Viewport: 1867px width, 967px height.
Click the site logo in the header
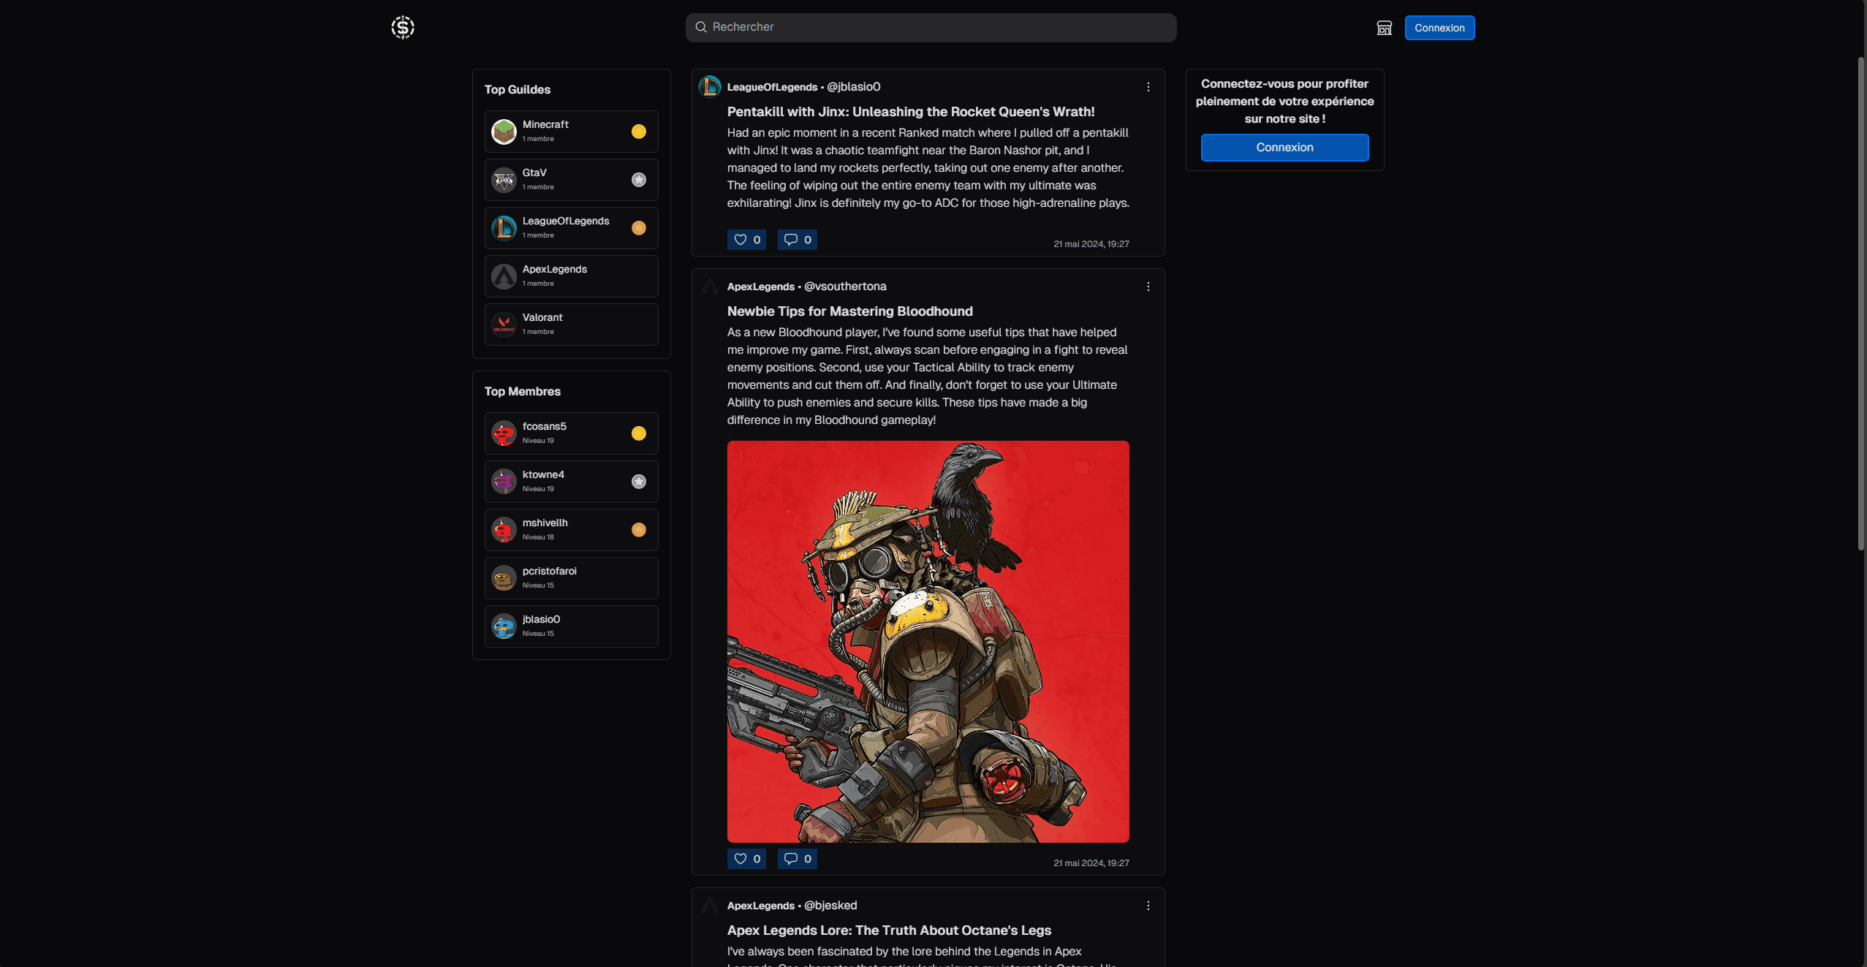click(402, 28)
